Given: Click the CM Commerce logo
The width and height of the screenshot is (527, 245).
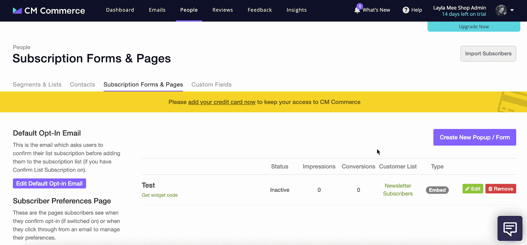Looking at the screenshot, I should (x=49, y=11).
